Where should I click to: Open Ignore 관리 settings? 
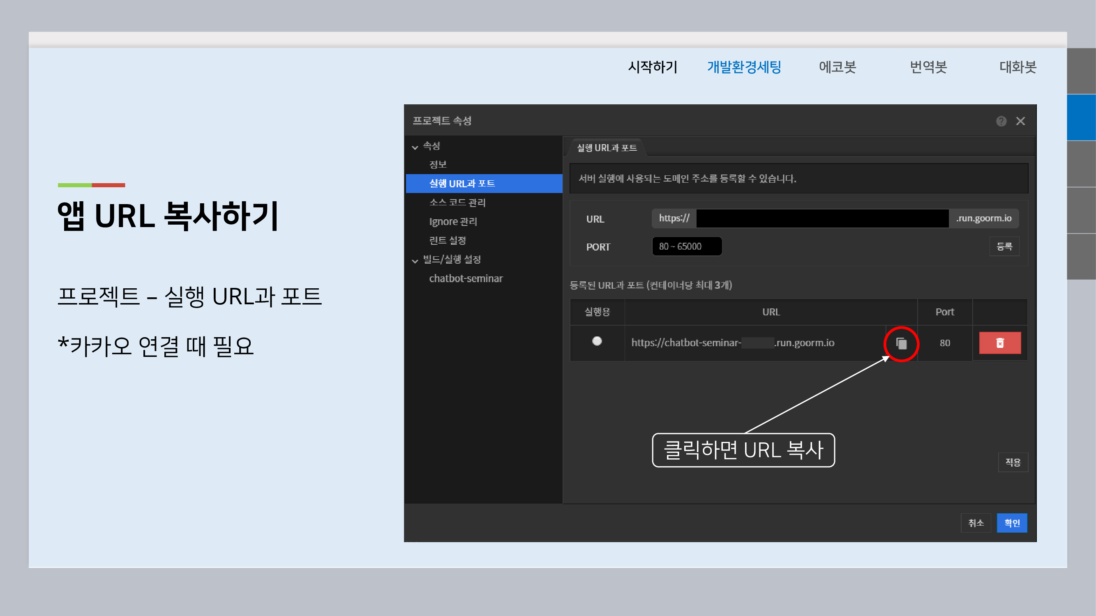point(453,221)
